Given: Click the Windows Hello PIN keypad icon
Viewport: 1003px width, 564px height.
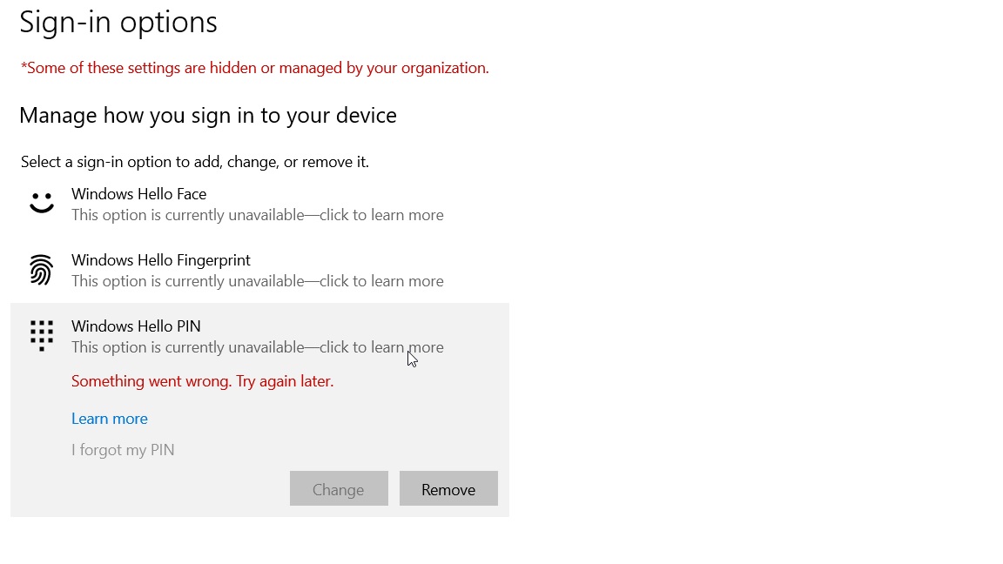Looking at the screenshot, I should point(42,336).
